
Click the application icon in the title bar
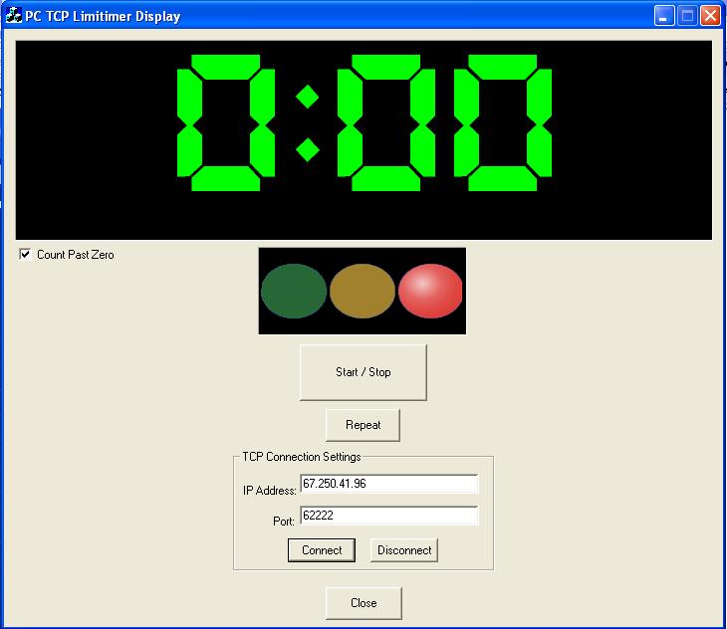(14, 16)
